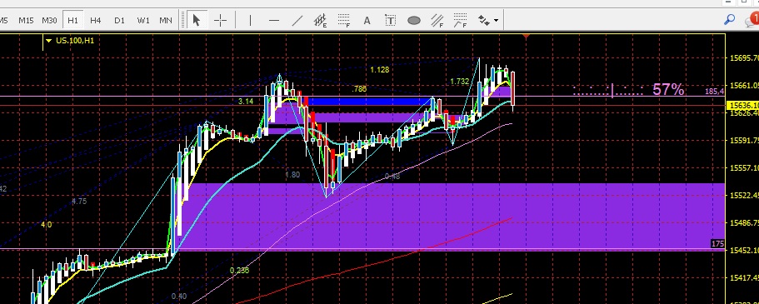This screenshot has height=304, width=759.
Task: Click the yellow 15636.10 current price label
Action: click(x=743, y=105)
